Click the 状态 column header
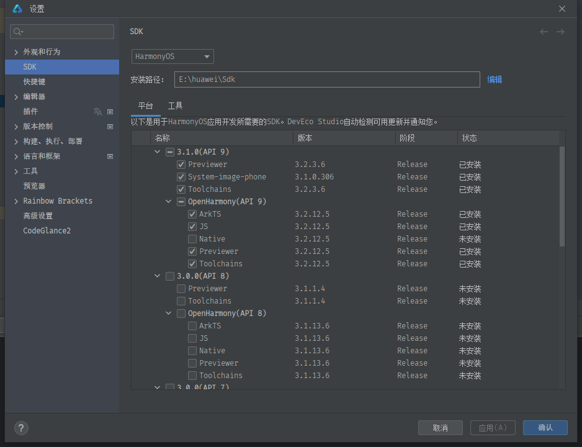Image resolution: width=582 pixels, height=447 pixels. (508, 138)
